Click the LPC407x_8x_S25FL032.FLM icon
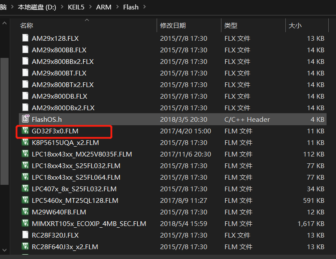Viewport: 336px width, 259px height. tap(25, 188)
